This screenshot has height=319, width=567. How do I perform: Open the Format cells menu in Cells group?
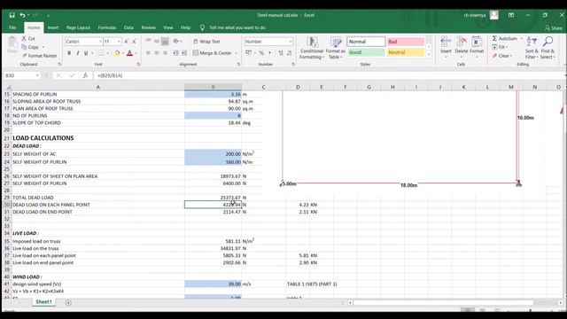click(477, 47)
